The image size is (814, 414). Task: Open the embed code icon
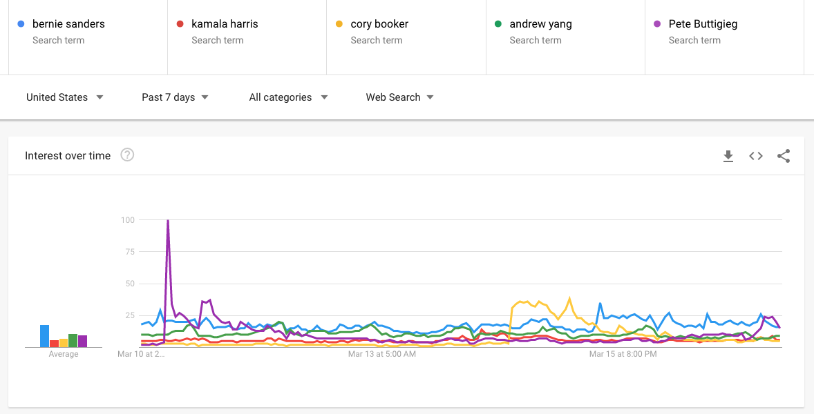pyautogui.click(x=756, y=156)
